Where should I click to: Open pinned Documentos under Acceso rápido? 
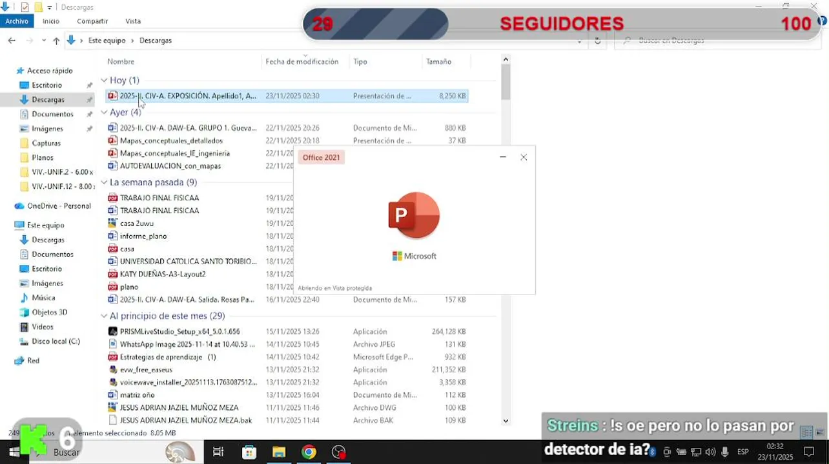[52, 114]
